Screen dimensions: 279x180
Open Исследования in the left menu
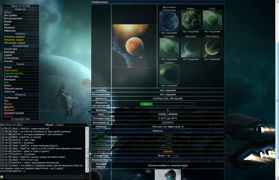coord(13,19)
